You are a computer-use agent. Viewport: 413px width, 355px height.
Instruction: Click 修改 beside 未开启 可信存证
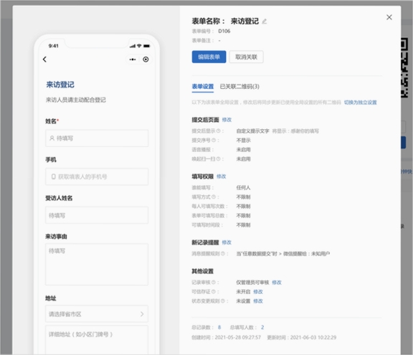tap(258, 292)
